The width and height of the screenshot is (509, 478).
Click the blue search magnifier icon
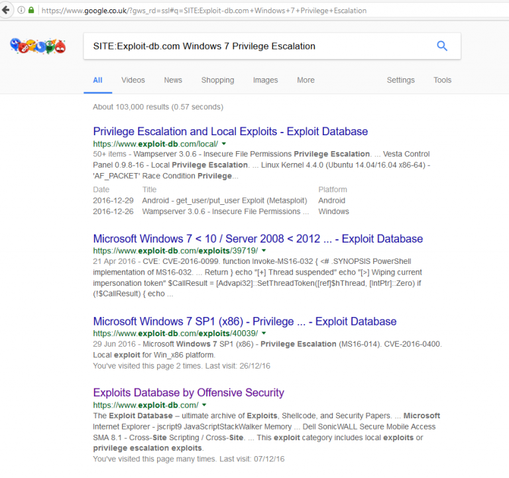click(x=442, y=46)
